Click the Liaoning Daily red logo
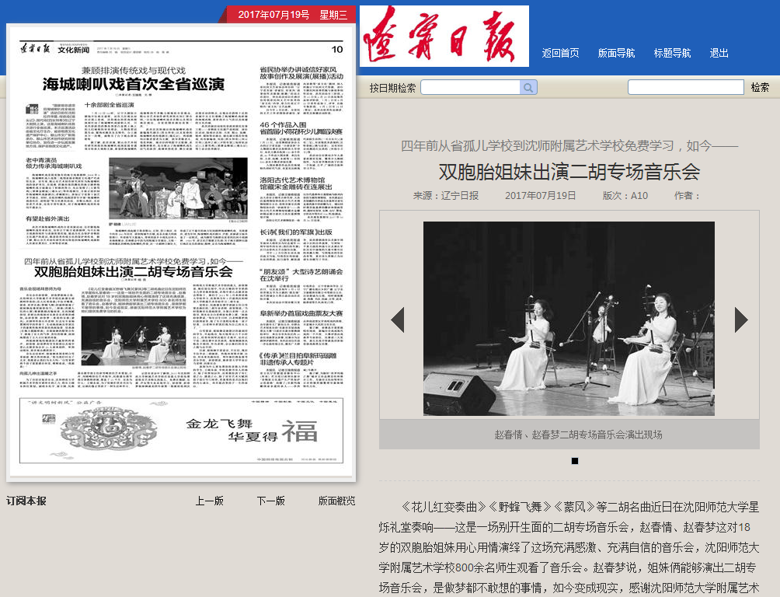780x597 pixels. click(x=444, y=36)
